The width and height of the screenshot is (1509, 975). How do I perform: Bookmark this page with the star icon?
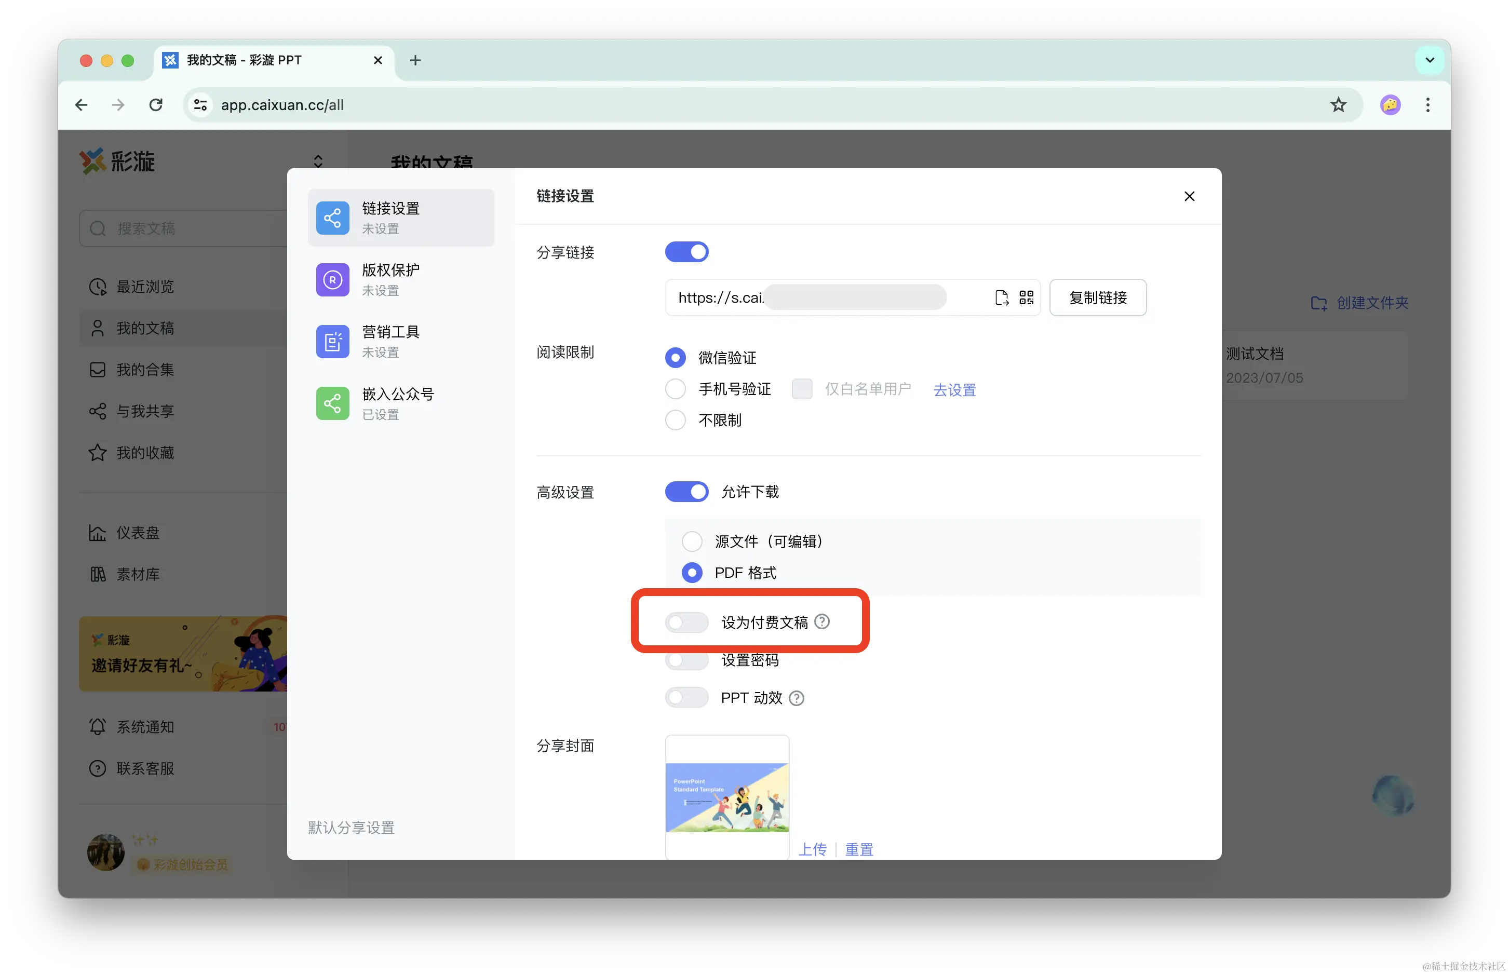(1338, 104)
